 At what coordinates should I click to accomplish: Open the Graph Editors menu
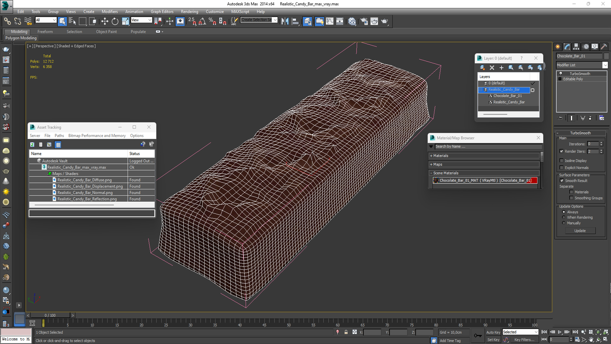click(162, 12)
